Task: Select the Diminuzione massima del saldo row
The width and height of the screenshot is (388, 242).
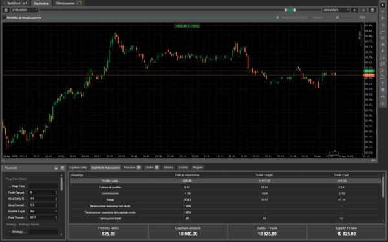Action: click(x=226, y=206)
